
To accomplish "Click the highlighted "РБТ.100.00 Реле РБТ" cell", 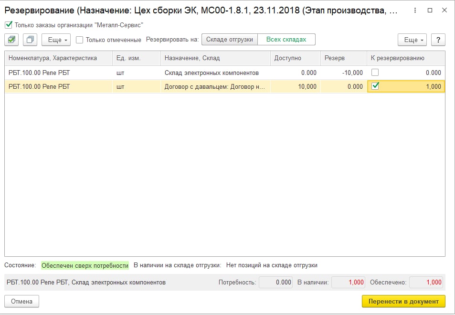I will click(x=59, y=86).
